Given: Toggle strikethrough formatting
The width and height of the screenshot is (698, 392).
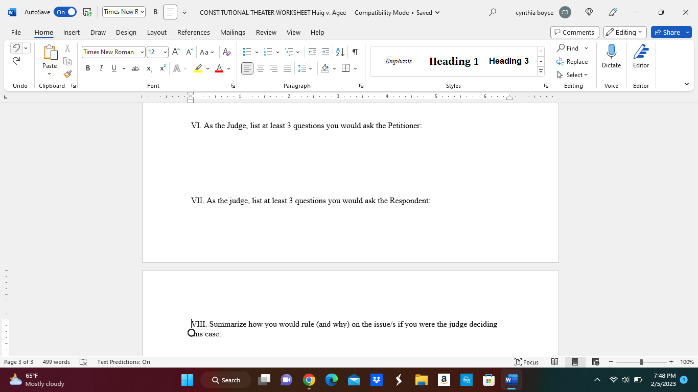Looking at the screenshot, I should pyautogui.click(x=135, y=68).
